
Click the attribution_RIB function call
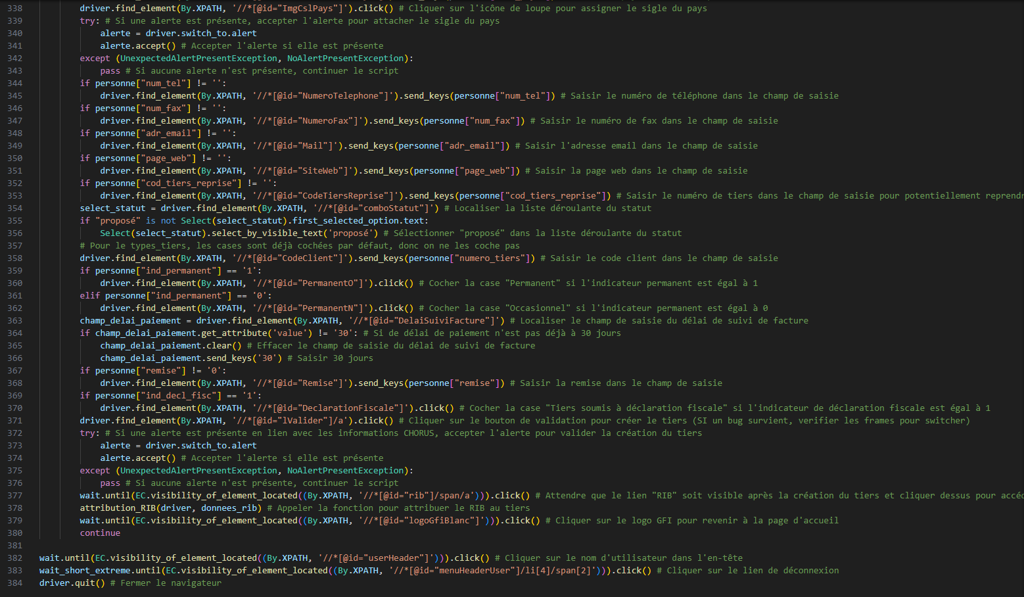(117, 508)
